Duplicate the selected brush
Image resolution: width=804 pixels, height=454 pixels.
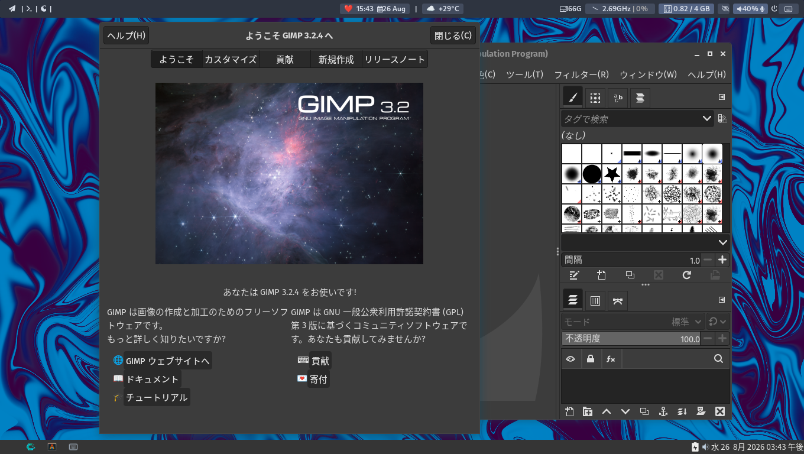[630, 275]
